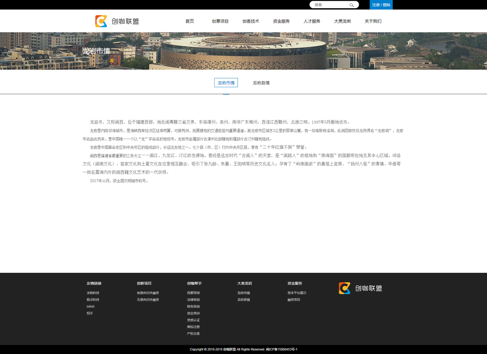Open the 首页 menu item
This screenshot has height=354, width=487.
190,21
